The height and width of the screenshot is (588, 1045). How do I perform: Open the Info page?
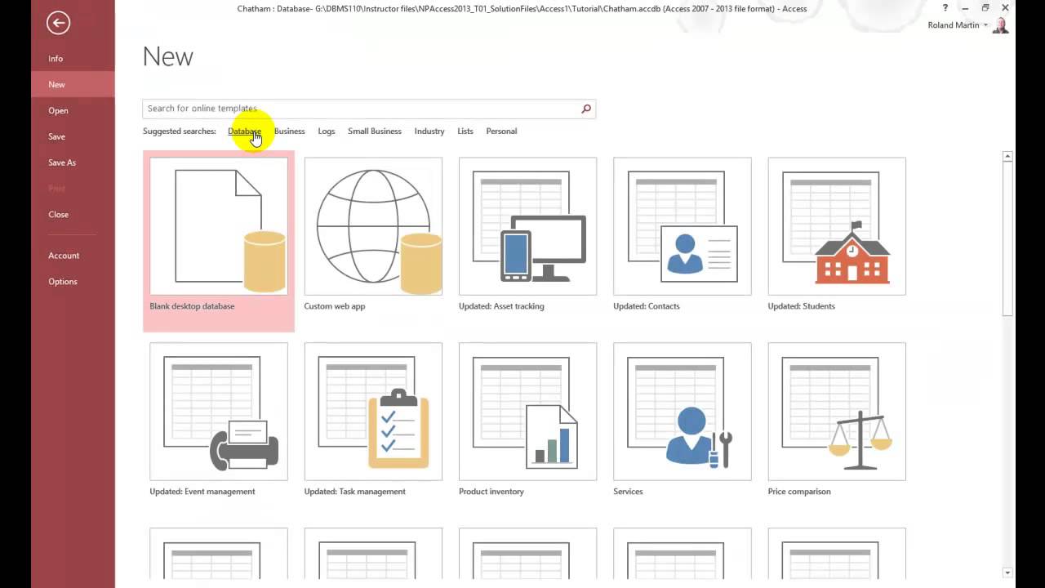click(x=73, y=59)
